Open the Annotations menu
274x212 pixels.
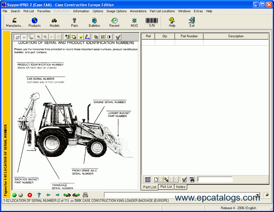tap(138, 11)
